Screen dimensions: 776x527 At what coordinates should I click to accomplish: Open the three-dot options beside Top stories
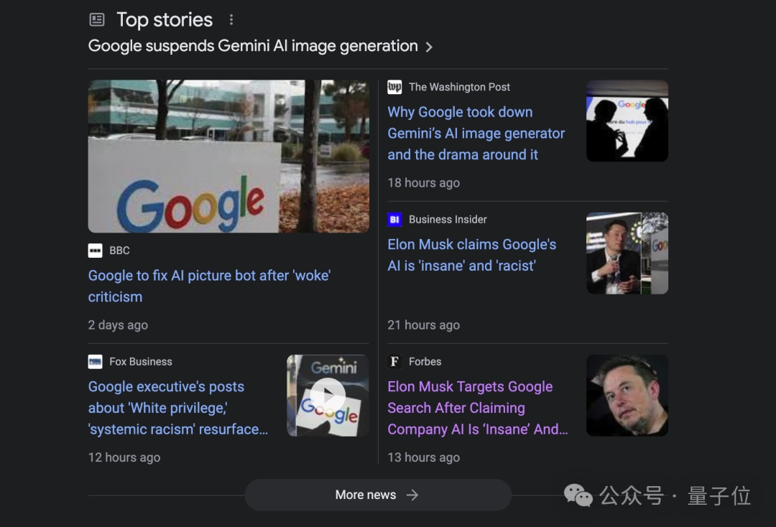pyautogui.click(x=231, y=20)
